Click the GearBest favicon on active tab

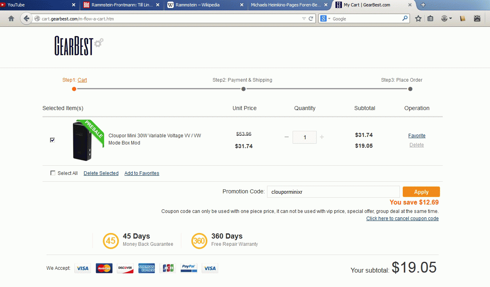coord(339,5)
